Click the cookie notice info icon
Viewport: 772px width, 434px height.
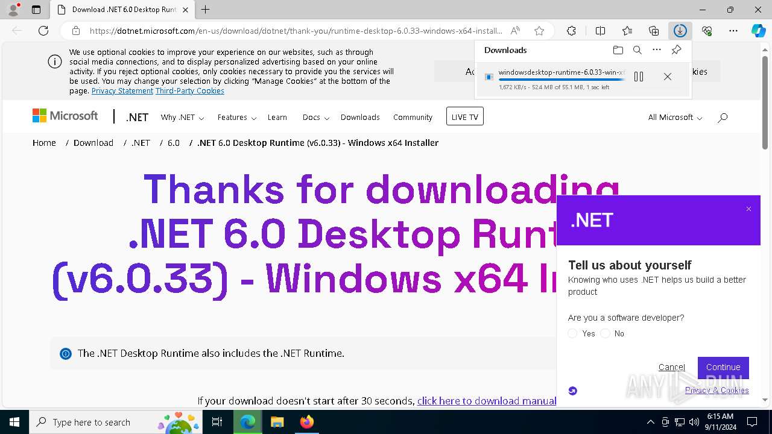click(x=54, y=61)
